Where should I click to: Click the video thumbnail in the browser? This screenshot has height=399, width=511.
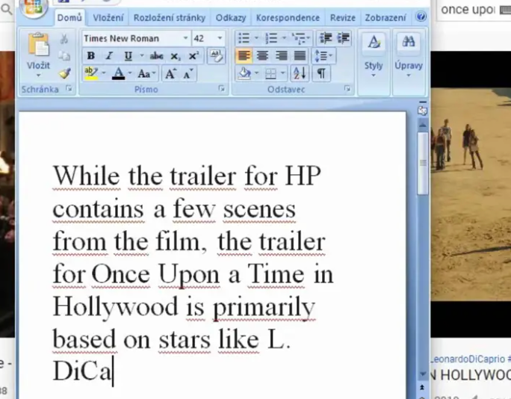pyautogui.click(x=471, y=194)
